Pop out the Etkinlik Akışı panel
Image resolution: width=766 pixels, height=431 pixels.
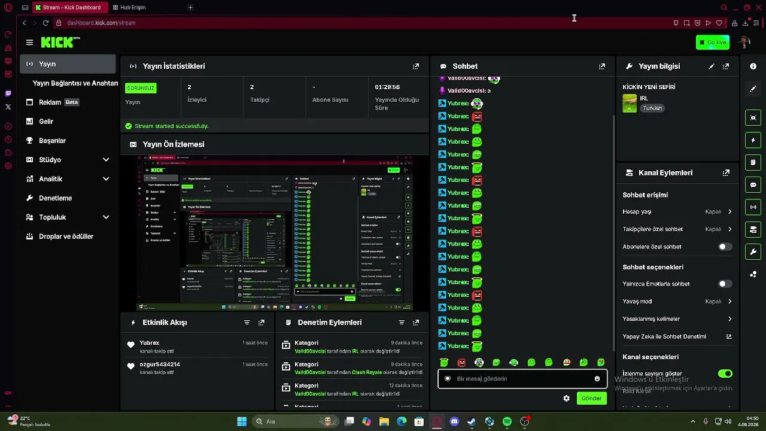coord(262,323)
